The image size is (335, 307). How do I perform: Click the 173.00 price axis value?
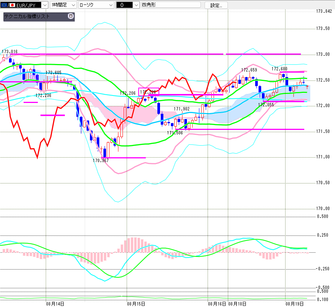click(323, 54)
